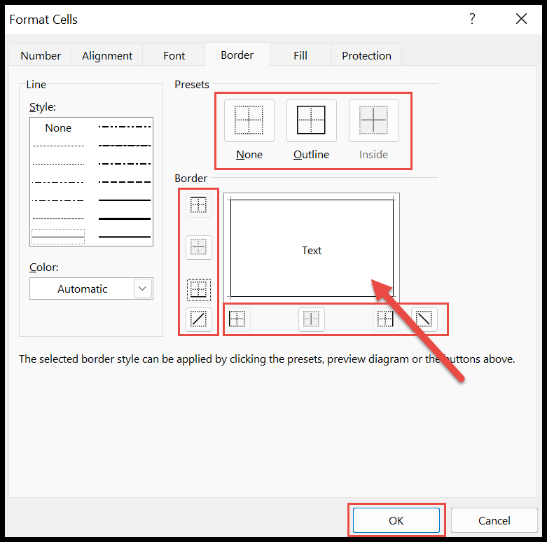Screen dimensions: 547x542
Task: Toggle the bottom border button
Action: click(x=199, y=289)
